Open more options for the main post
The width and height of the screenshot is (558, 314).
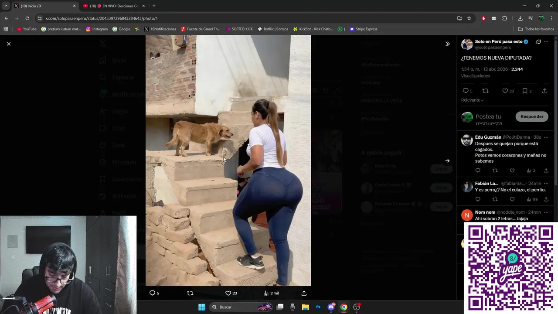point(546,42)
